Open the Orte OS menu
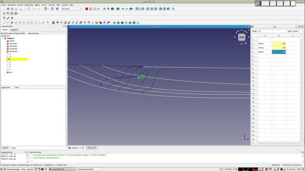Viewport: 305px width, 171px height. click(x=23, y=169)
